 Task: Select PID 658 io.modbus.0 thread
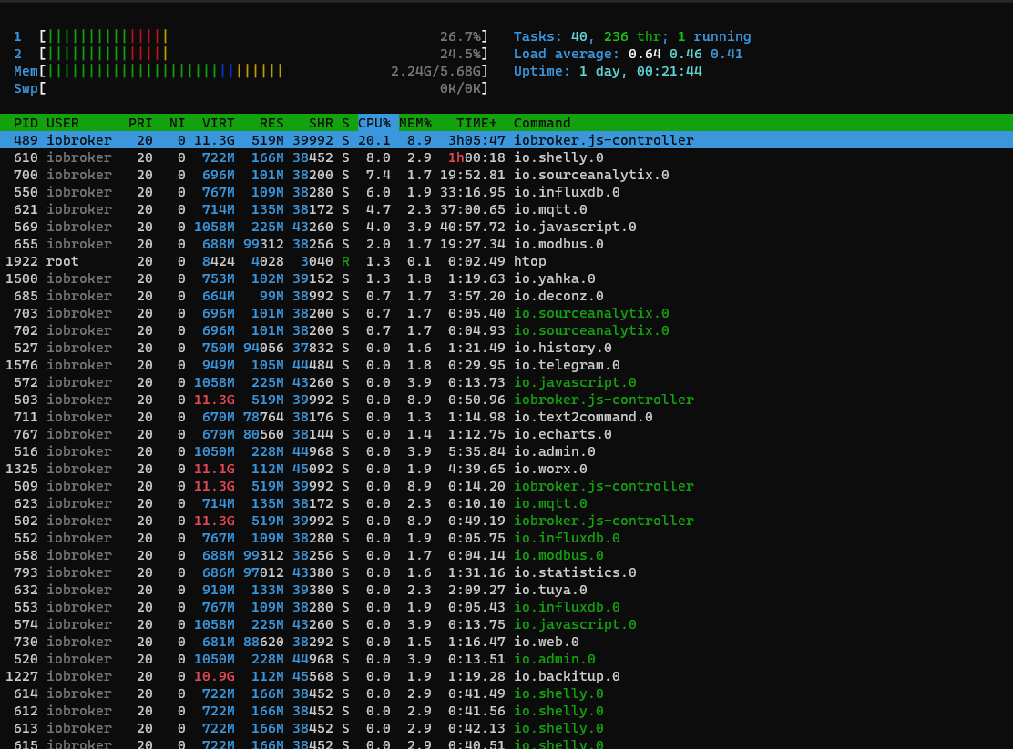tap(506, 555)
